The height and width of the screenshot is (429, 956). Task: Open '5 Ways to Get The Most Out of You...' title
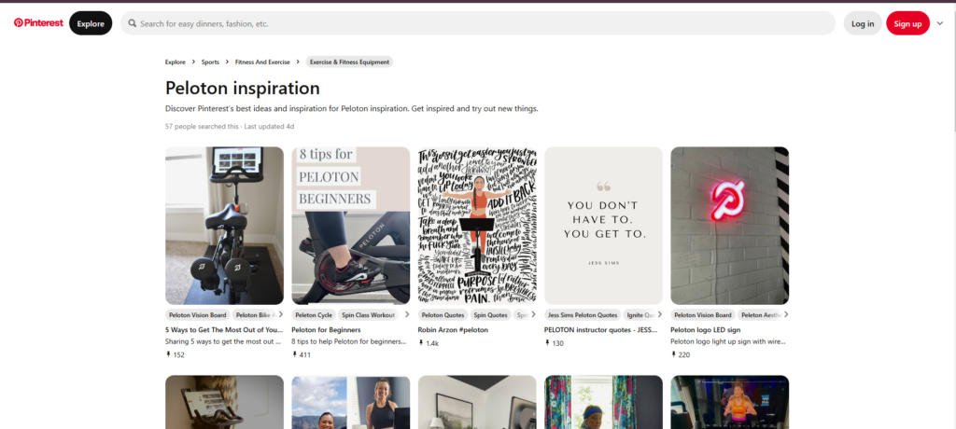[x=224, y=329]
